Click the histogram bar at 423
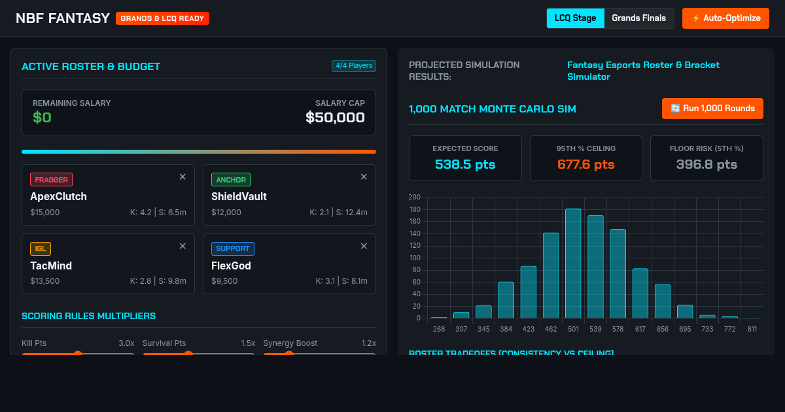Viewport: 785px width, 412px height. (x=529, y=292)
